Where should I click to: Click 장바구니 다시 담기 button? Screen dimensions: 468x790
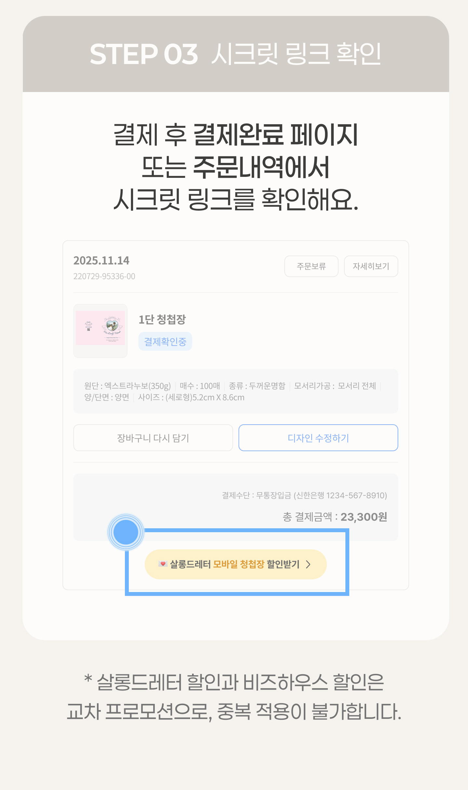[153, 438]
